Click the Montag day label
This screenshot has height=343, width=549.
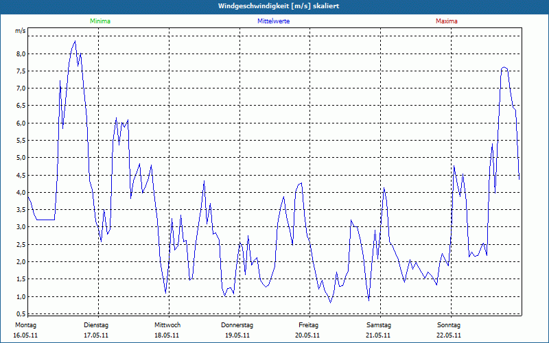pos(25,325)
